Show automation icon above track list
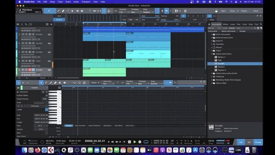Viewport: 275px width, 155px height. tap(31, 24)
